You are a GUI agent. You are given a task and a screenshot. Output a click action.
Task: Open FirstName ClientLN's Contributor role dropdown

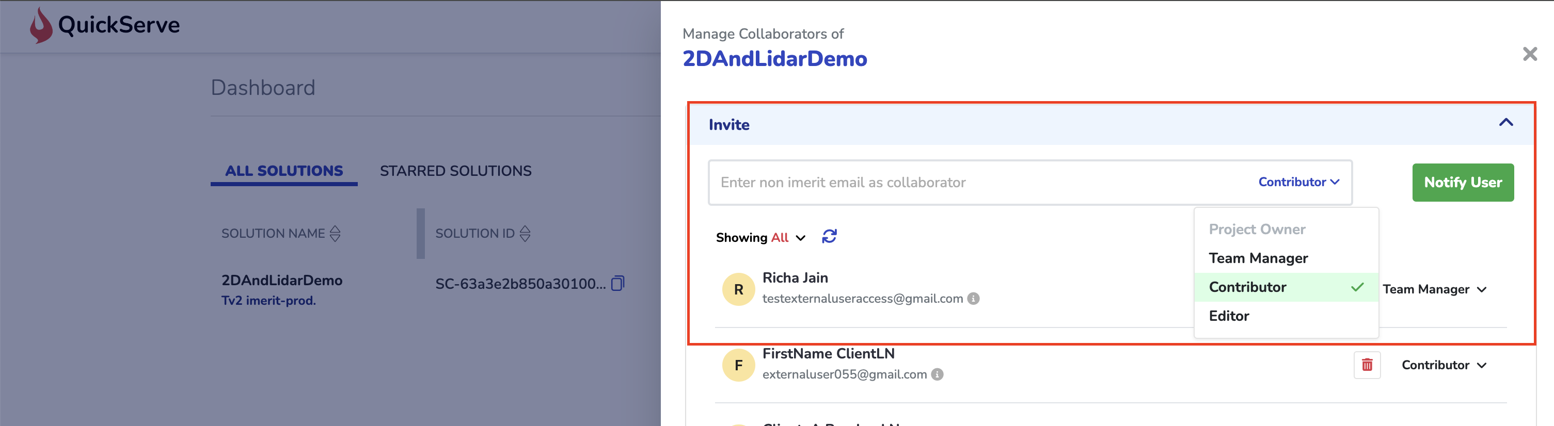(x=1444, y=365)
